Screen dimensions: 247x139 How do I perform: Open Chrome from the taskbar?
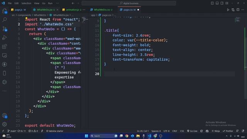(x=127, y=136)
